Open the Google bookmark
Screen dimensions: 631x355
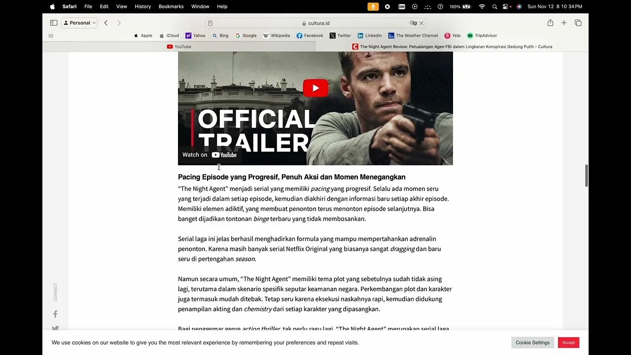pos(246,35)
